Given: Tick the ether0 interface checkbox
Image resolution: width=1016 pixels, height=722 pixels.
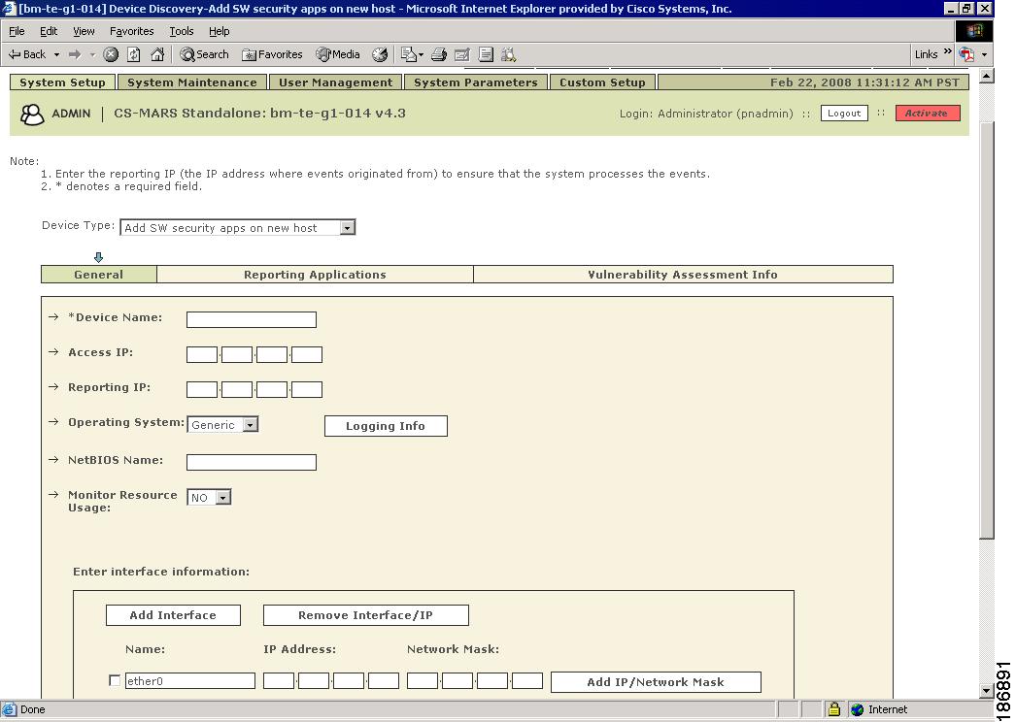Looking at the screenshot, I should tap(114, 680).
